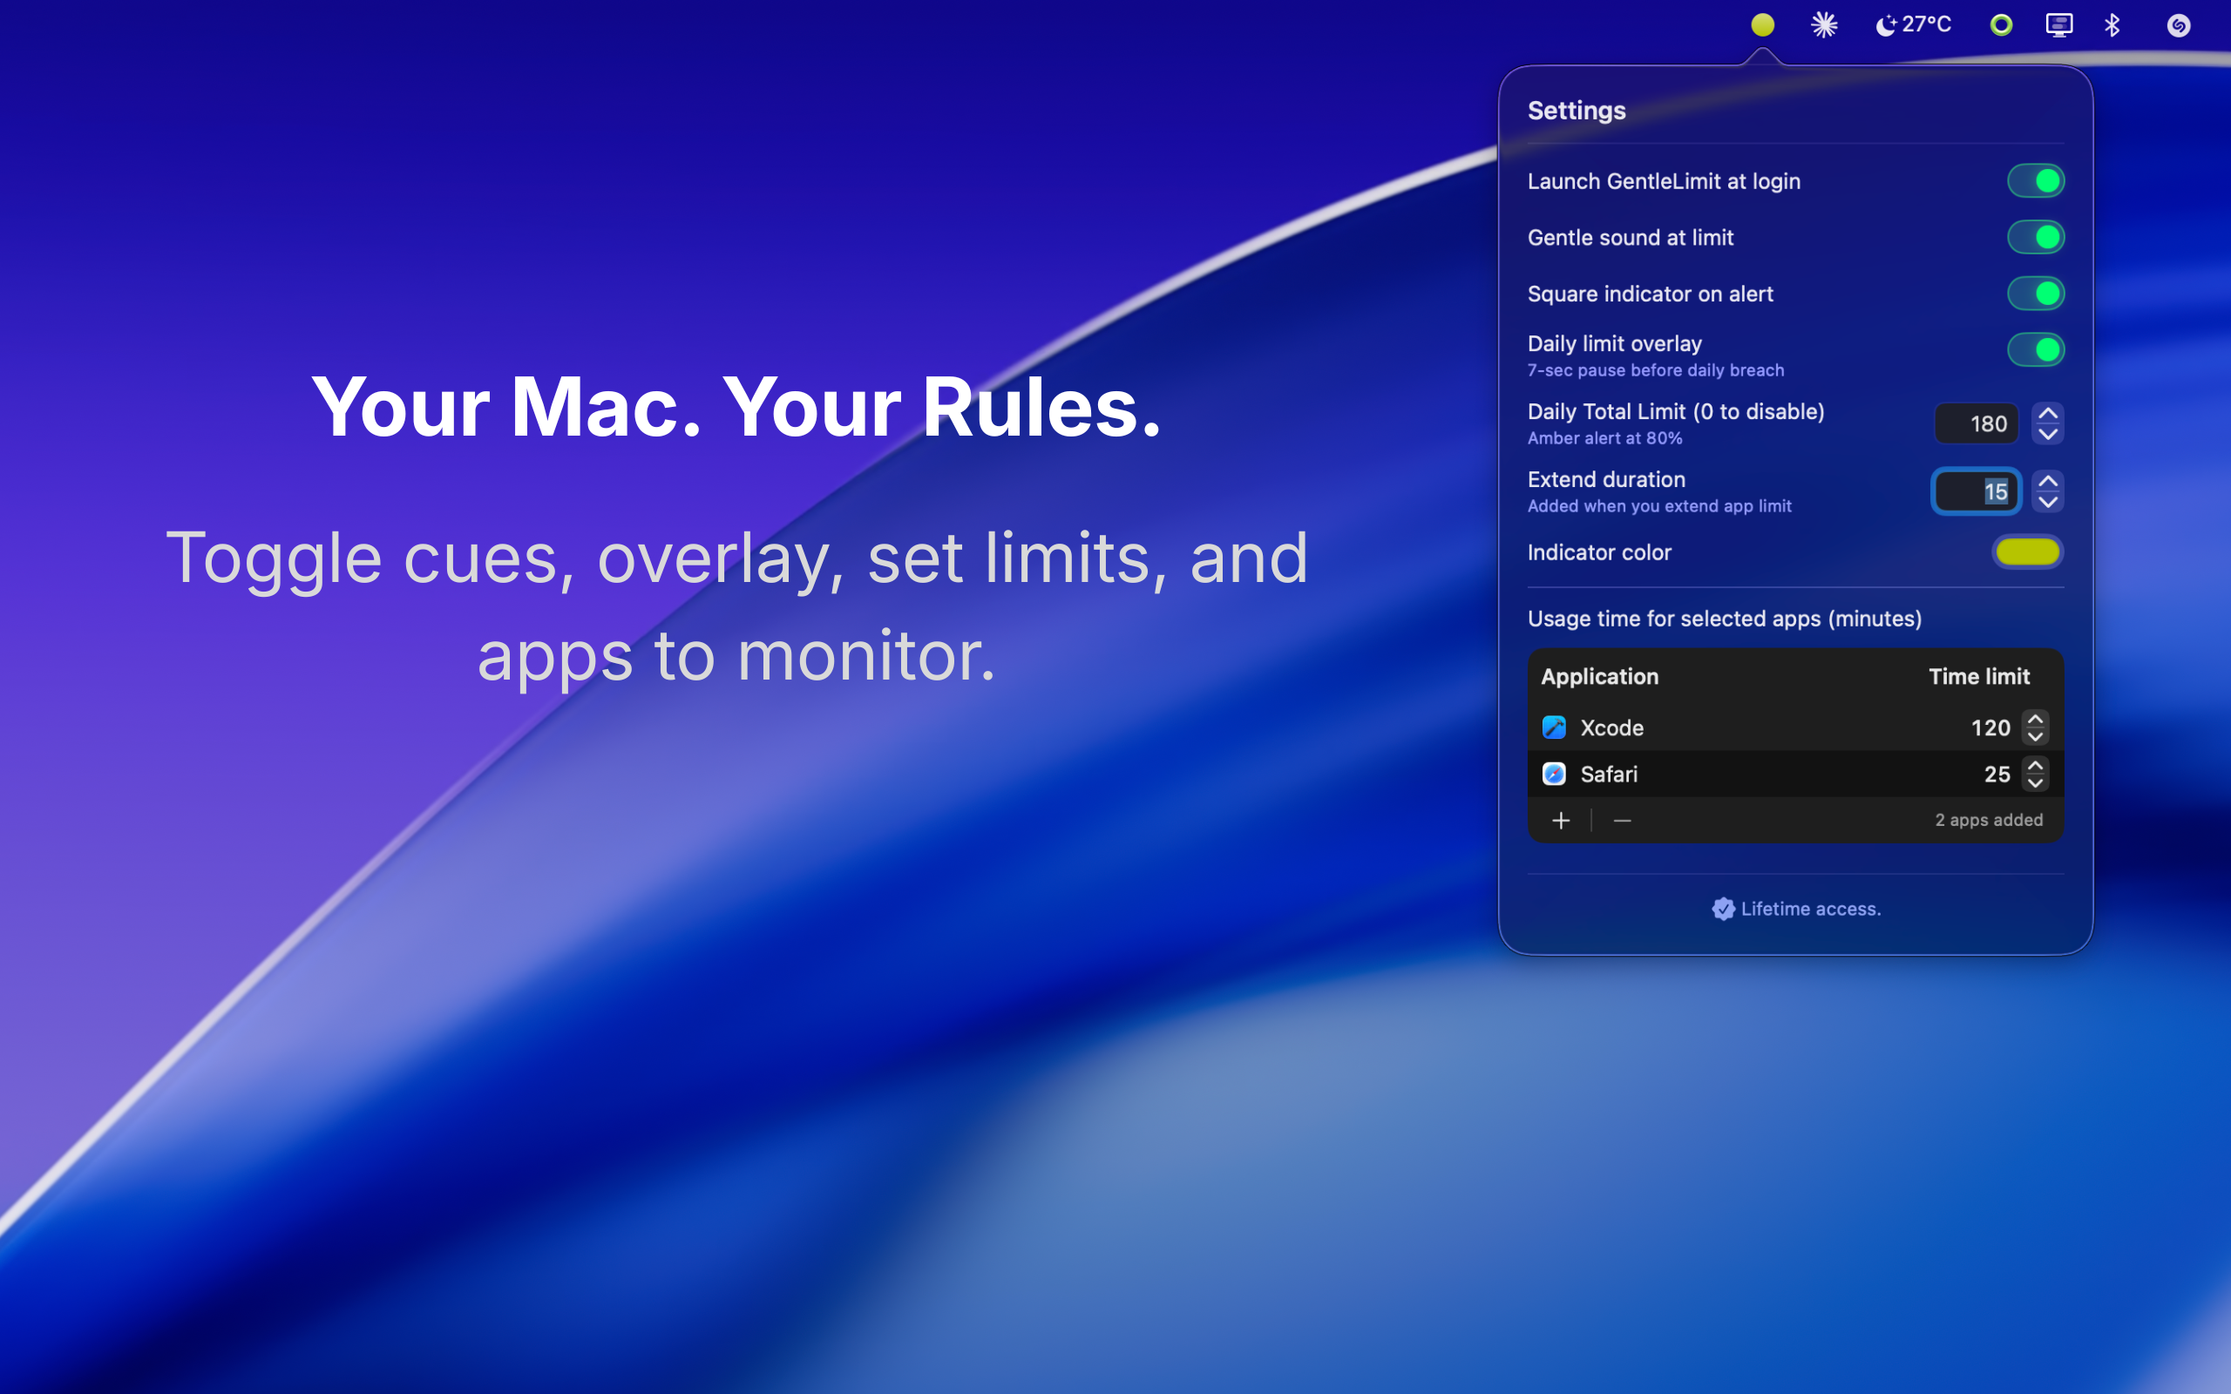Adjust the Xcode time limit stepper
Screen dimensions: 2231x1394
pyautogui.click(x=2035, y=727)
